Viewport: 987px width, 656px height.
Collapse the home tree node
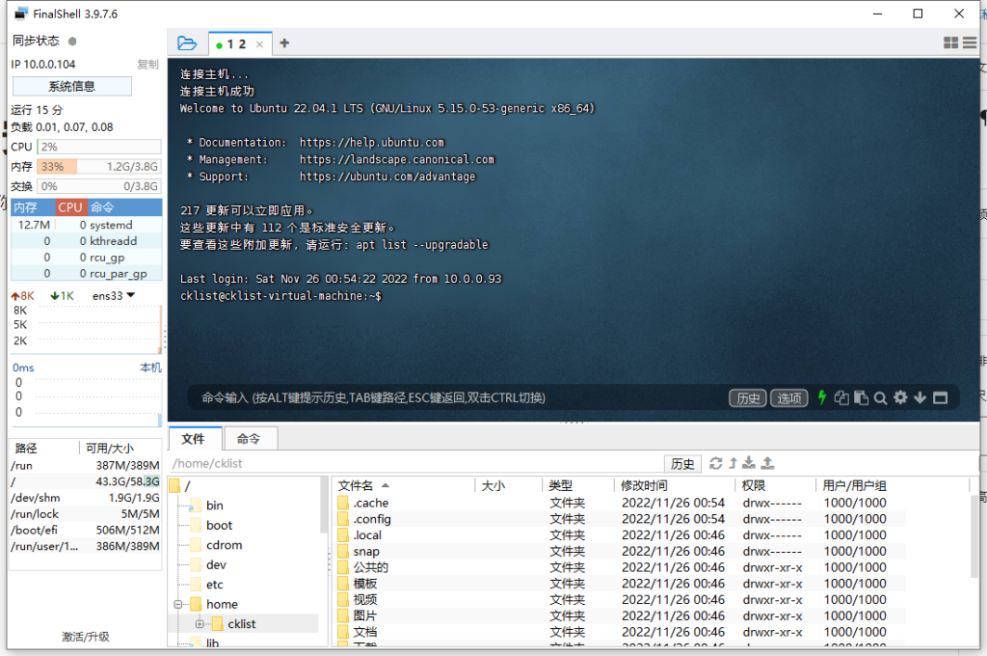pos(178,604)
